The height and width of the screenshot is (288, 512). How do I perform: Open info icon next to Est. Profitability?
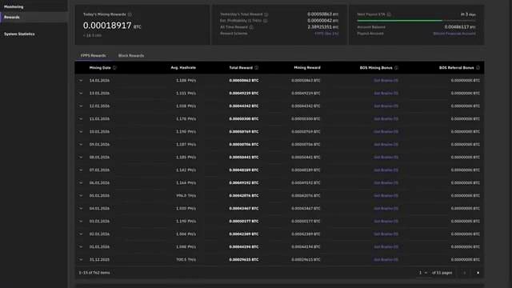pos(265,21)
